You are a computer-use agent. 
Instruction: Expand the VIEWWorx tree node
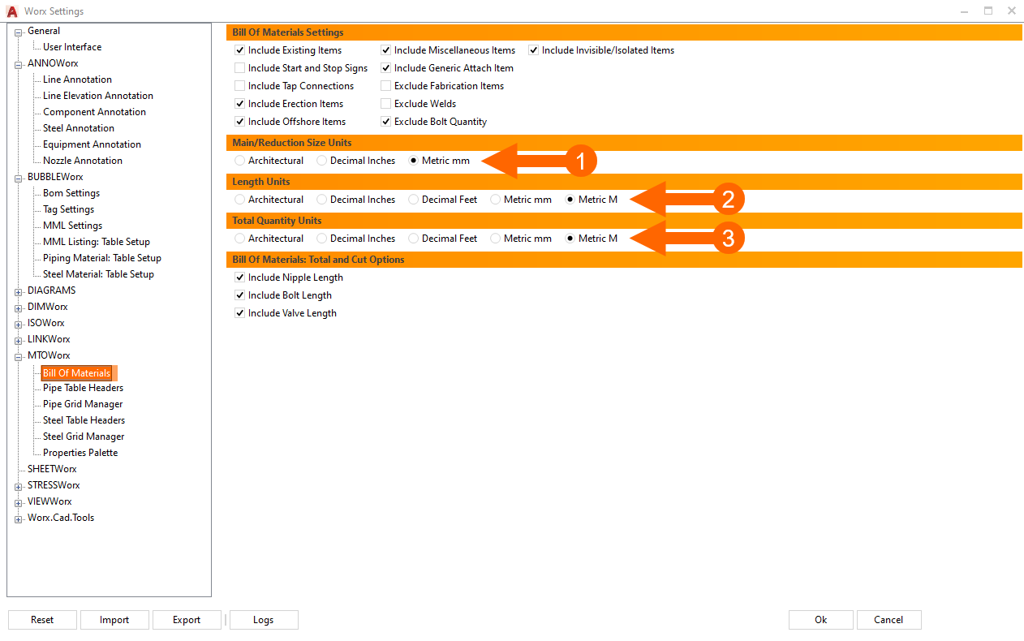tap(19, 503)
